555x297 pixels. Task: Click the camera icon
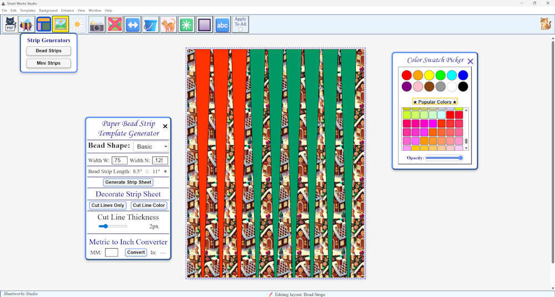(97, 24)
